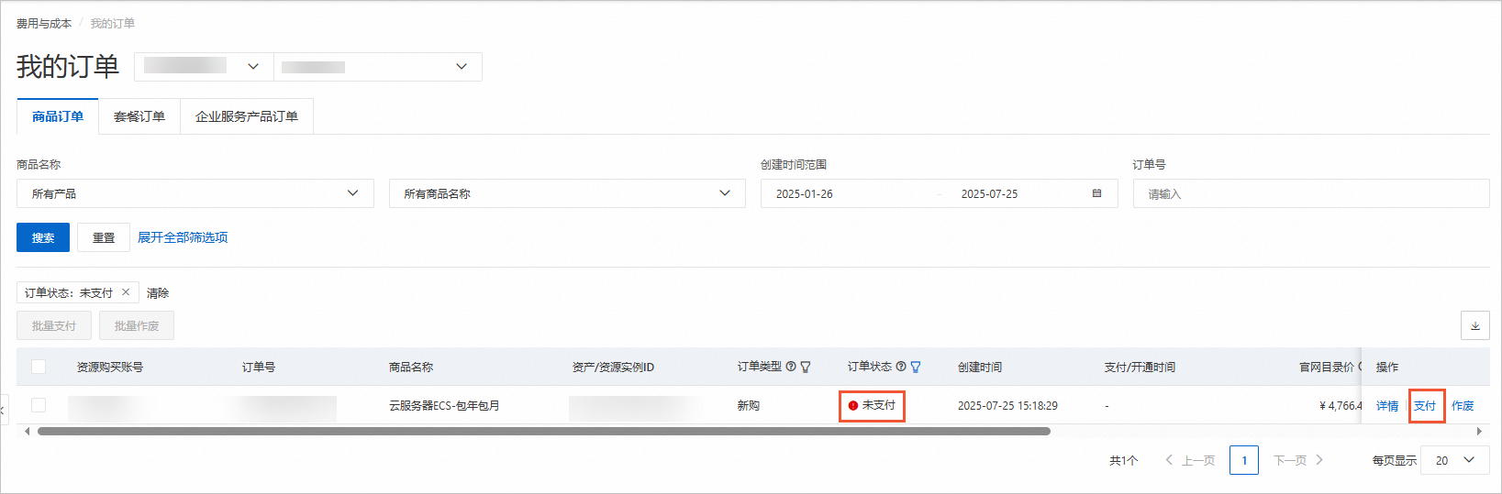Viewport: 1502px width, 494px height.
Task: Click the 支付 link for the order
Action: point(1425,405)
